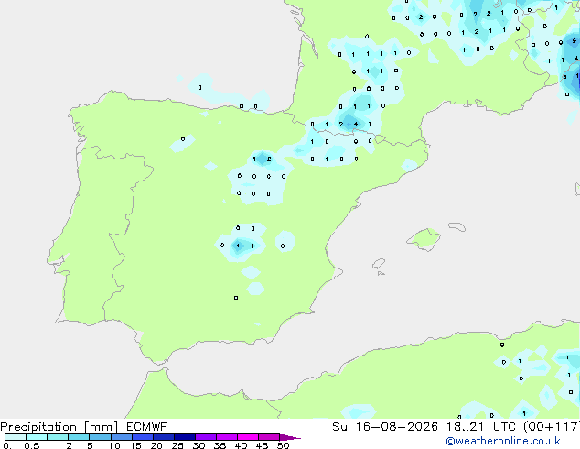580x449 pixels.
Task: Click the above-50 arrow end of the colorbar
Action: (x=290, y=437)
